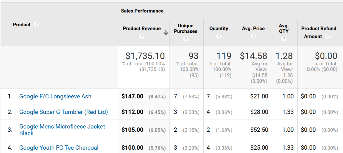343x153 pixels.
Task: Open help icon under Quantity header
Action: click(x=219, y=36)
